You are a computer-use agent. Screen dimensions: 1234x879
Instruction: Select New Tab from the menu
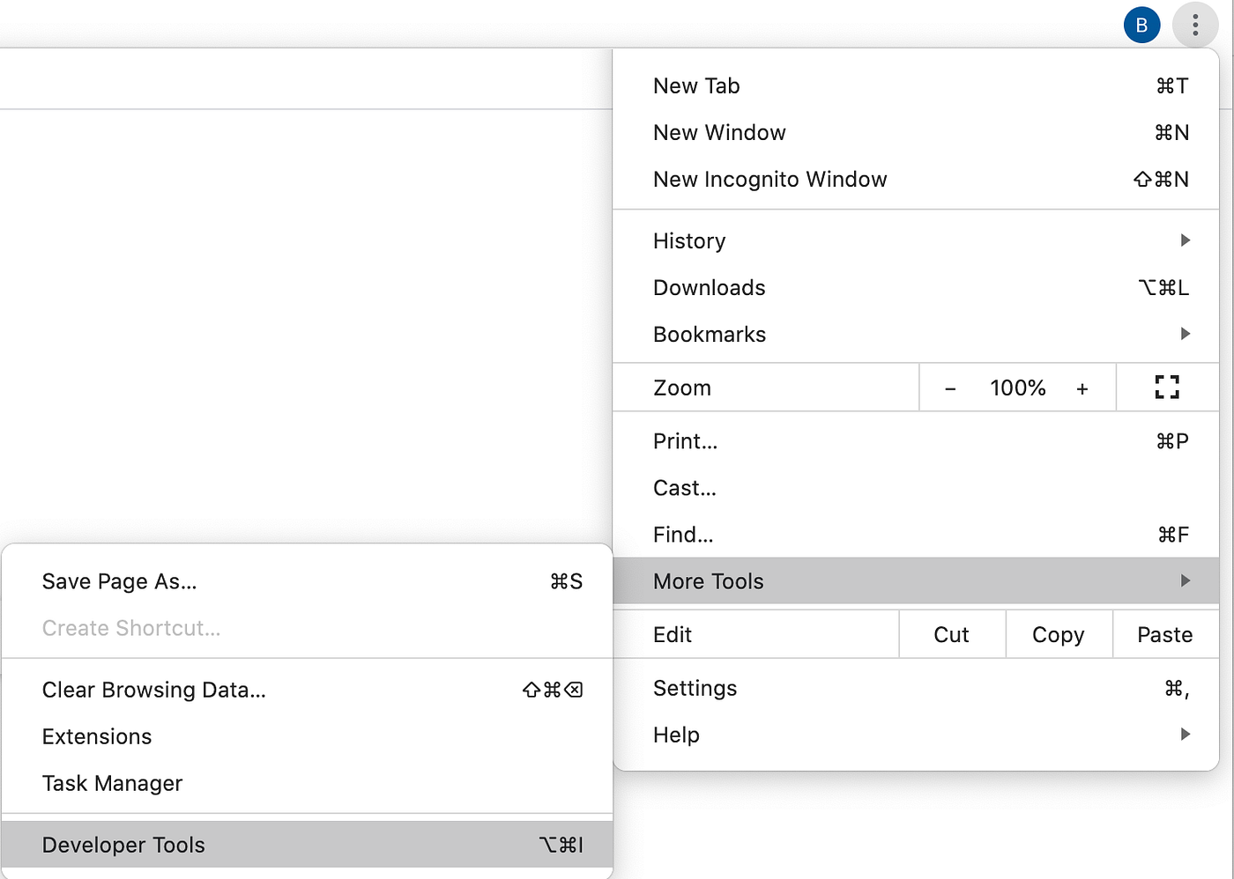[x=916, y=85]
